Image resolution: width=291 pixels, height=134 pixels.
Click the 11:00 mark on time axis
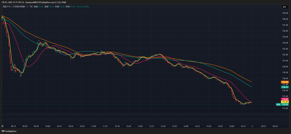93,126
